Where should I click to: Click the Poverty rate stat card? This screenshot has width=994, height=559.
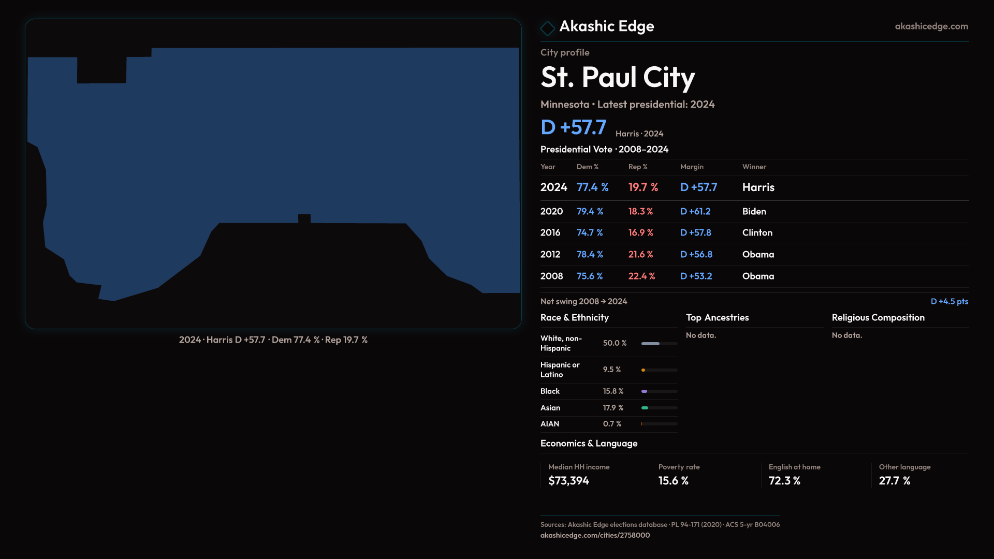[705, 475]
